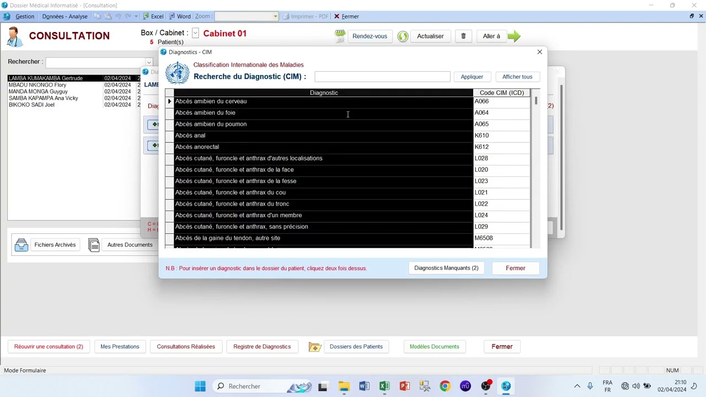Image resolution: width=706 pixels, height=397 pixels.
Task: Select patient SAMBA KAPAMPA Ana Vicky
Action: tap(74, 98)
